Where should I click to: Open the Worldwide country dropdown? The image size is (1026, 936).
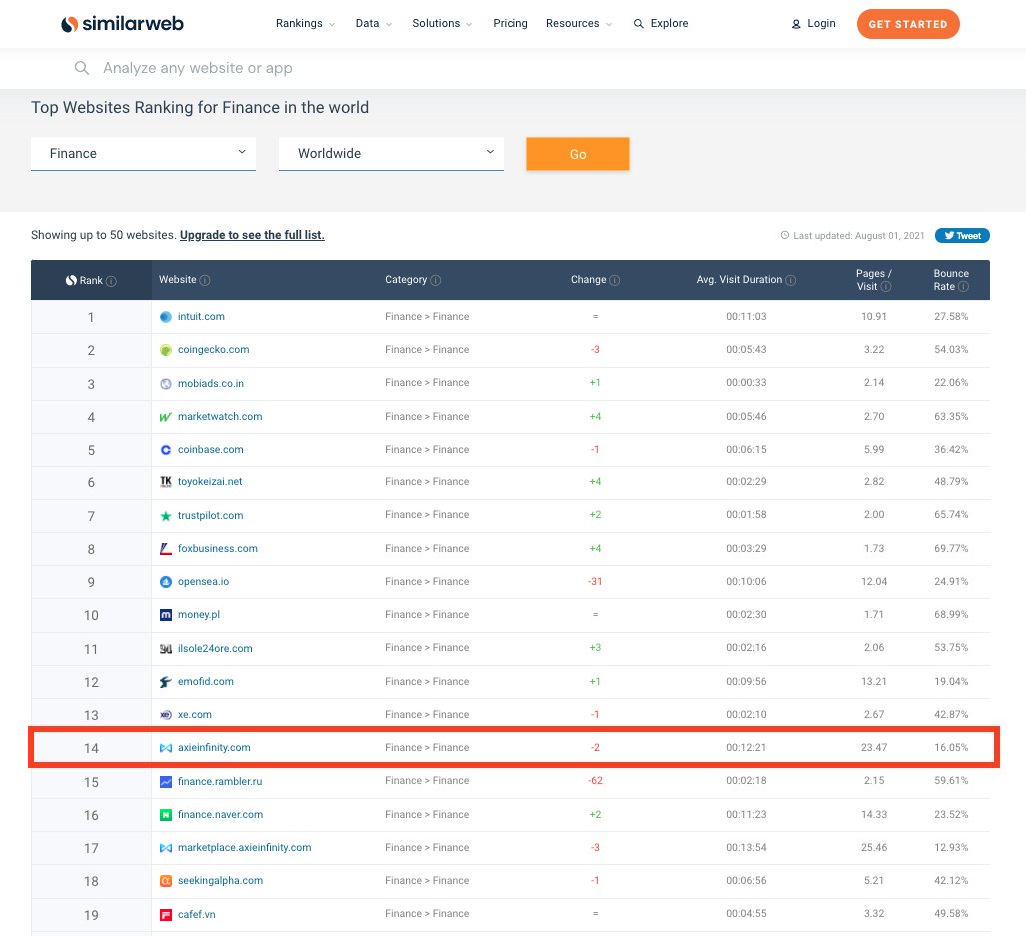pyautogui.click(x=391, y=154)
